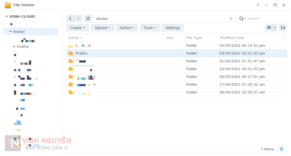291x156 pixels.
Task: Open the Tools dropdown menu
Action: click(x=150, y=28)
